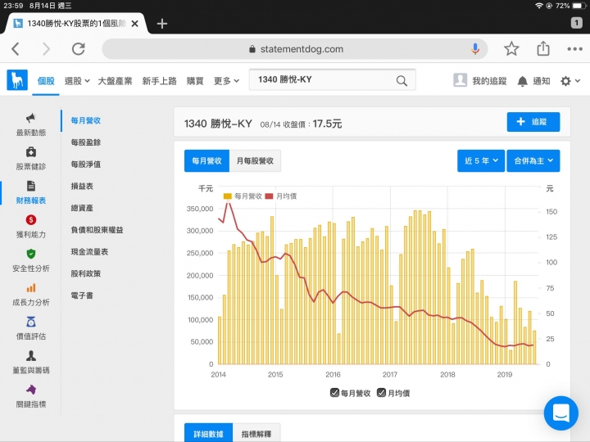Viewport: 590px width, 442px height.
Task: Open 現金流量表 in side menu
Action: click(x=89, y=251)
